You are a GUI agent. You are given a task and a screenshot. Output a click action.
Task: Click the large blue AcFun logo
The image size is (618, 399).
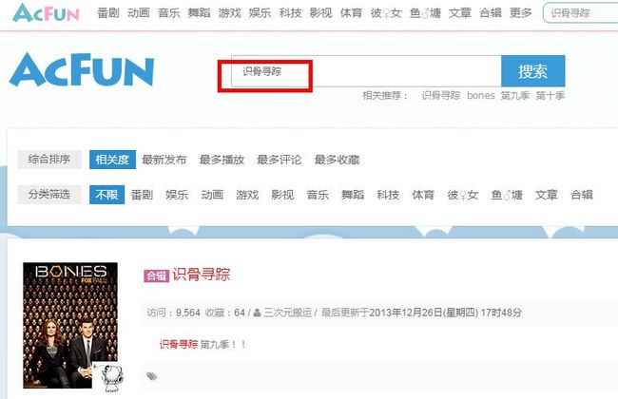(x=82, y=70)
